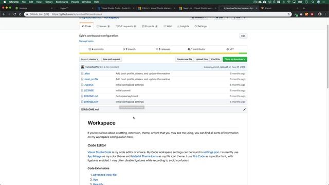Screen dimensions: 329x185
Task: Click Create new file button
Action: [184, 60]
